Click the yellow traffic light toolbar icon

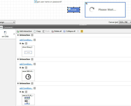click(x=82, y=31)
